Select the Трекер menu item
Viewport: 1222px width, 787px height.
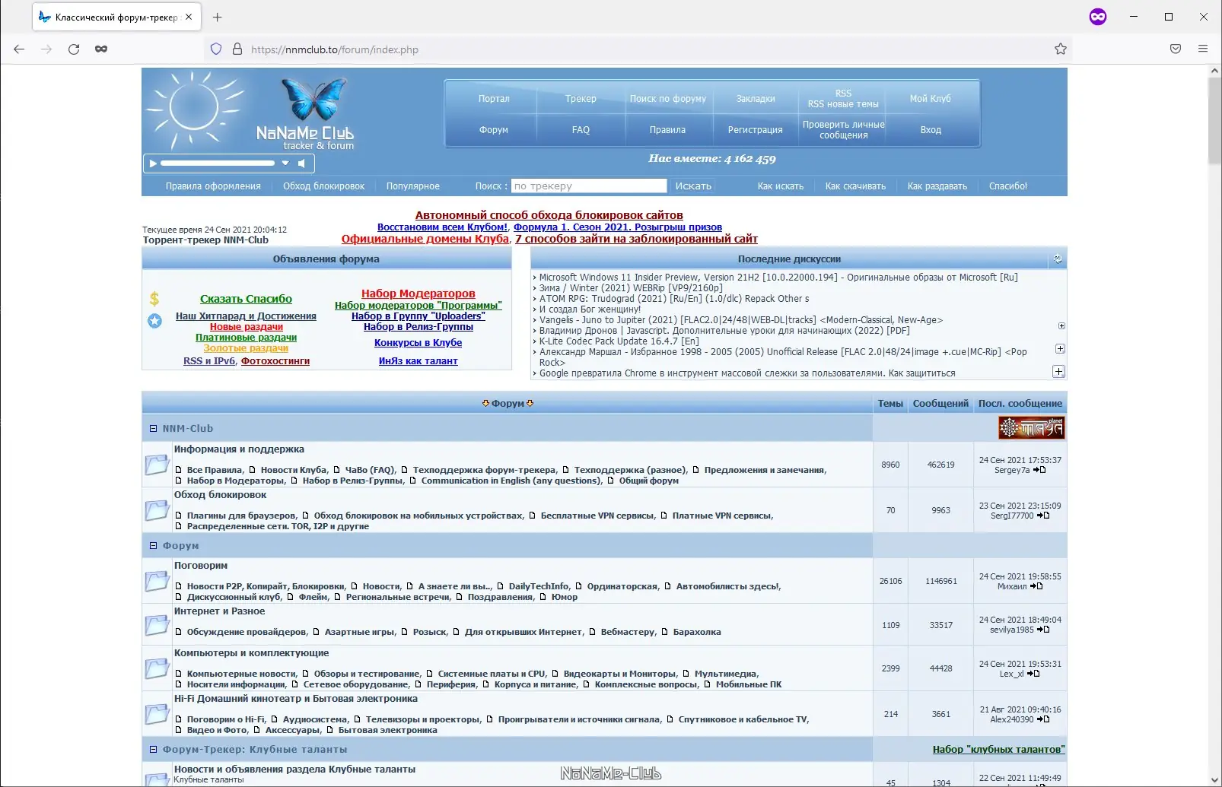581,98
